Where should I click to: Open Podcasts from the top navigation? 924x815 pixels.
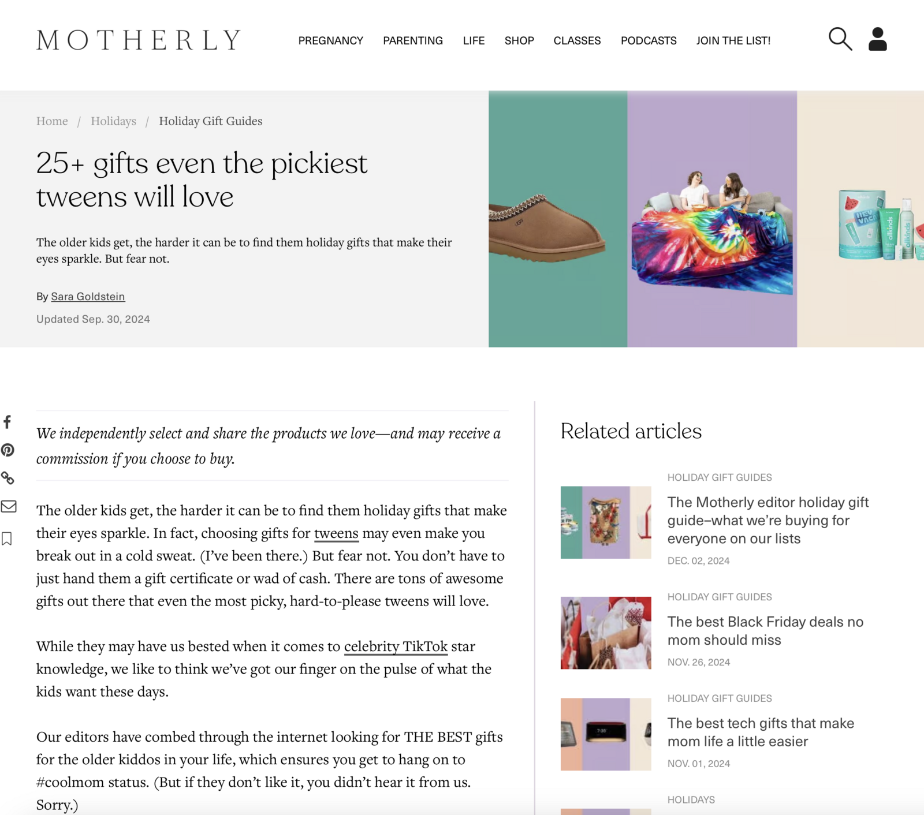[649, 41]
